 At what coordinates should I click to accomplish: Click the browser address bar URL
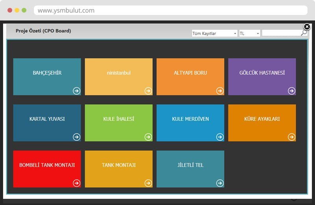pyautogui.click(x=66, y=11)
